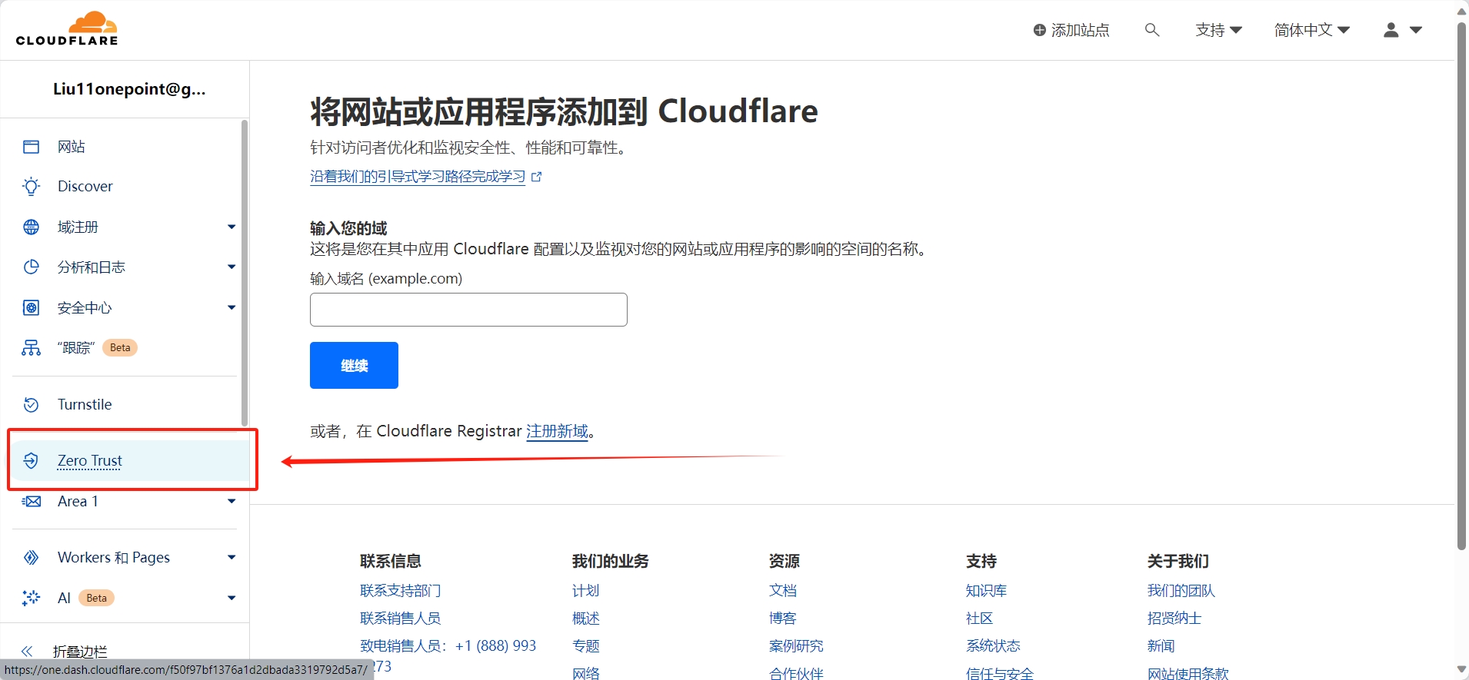Open the 简体中文 language dropdown
The width and height of the screenshot is (1469, 680).
tap(1312, 30)
